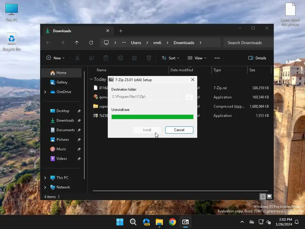Refresh the Downloads folder view
The height and width of the screenshot is (229, 305).
(91, 43)
